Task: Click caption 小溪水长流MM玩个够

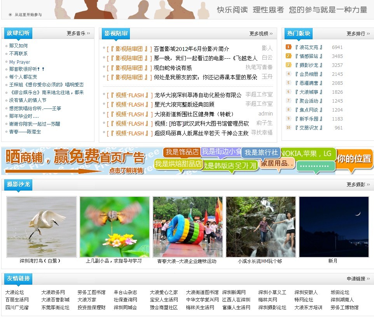Action: (260, 261)
